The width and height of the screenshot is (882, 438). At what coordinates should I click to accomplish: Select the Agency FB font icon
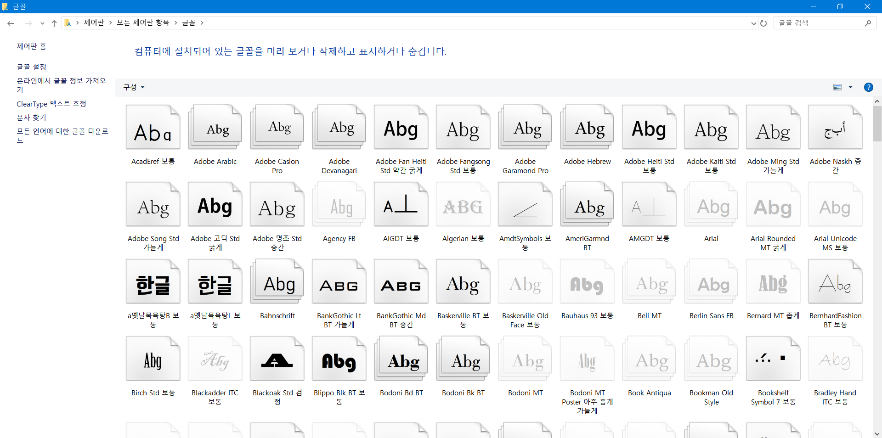pyautogui.click(x=339, y=204)
